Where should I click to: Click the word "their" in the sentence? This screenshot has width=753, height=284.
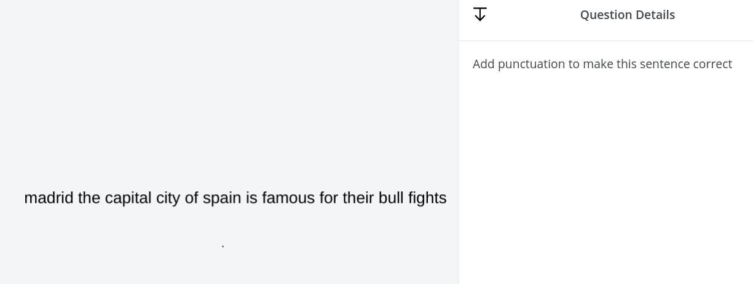(x=358, y=198)
